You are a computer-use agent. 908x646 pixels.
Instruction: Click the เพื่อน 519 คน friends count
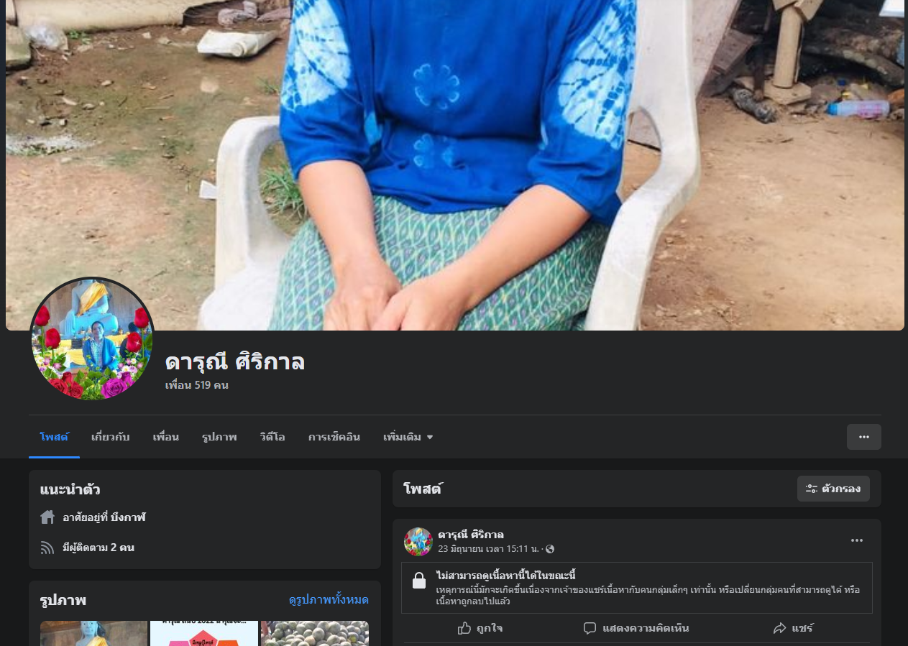pyautogui.click(x=197, y=385)
